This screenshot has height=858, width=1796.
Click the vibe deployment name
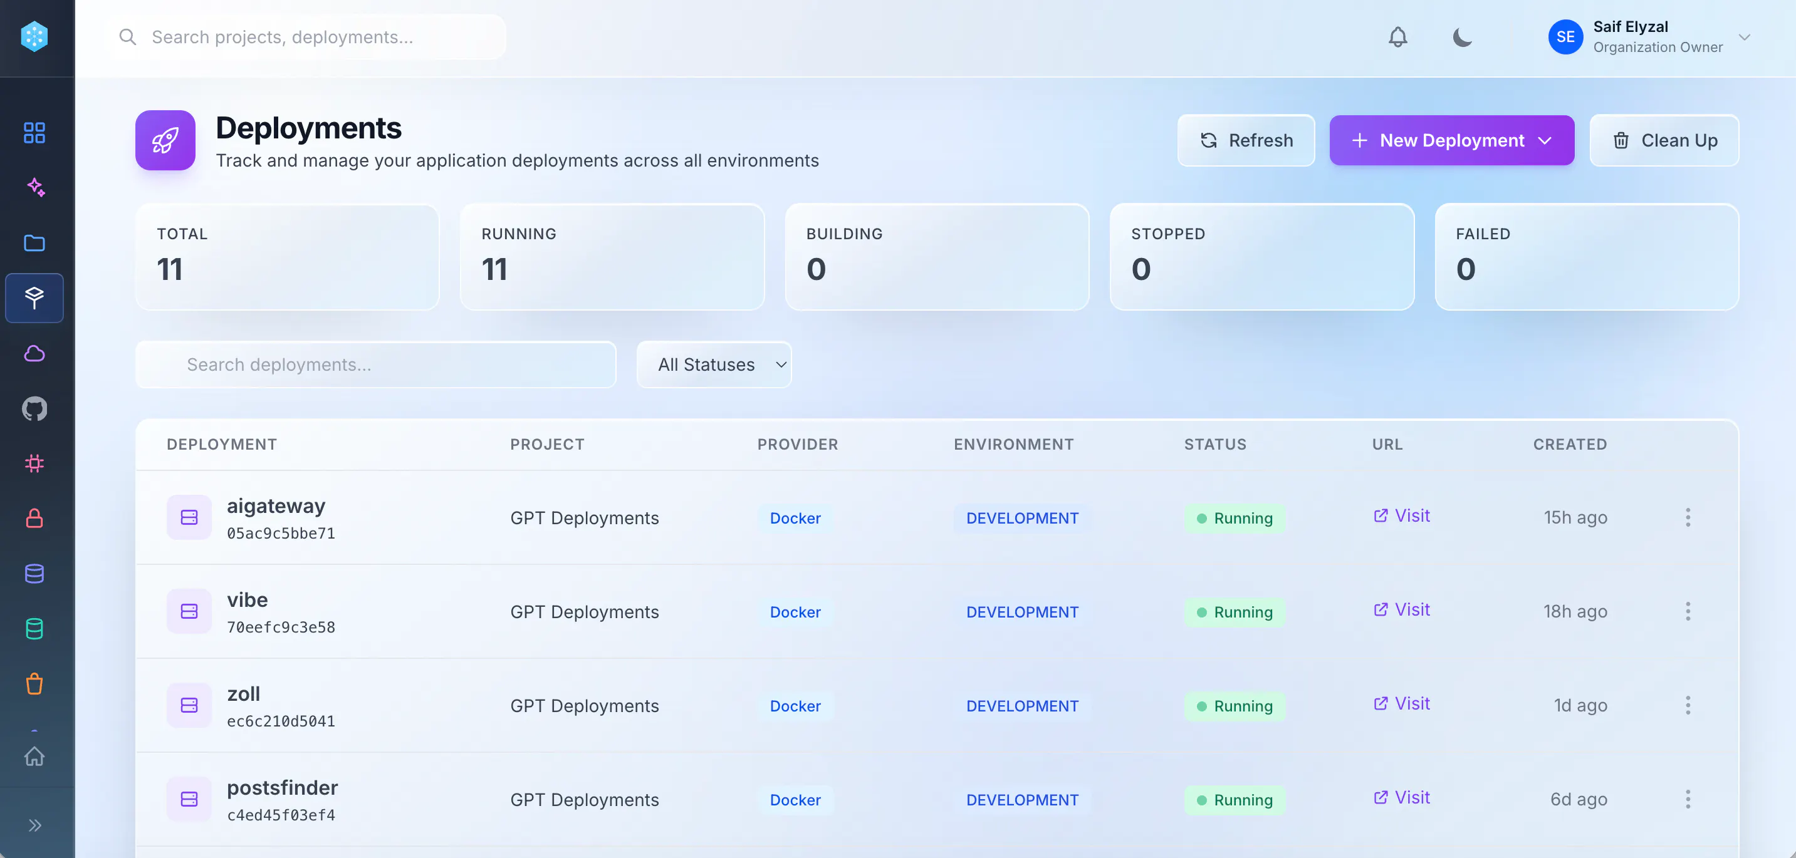click(x=248, y=599)
